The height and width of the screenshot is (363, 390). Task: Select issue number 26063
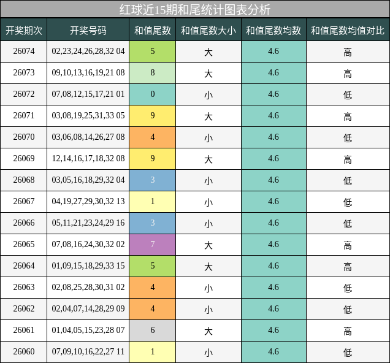24,287
